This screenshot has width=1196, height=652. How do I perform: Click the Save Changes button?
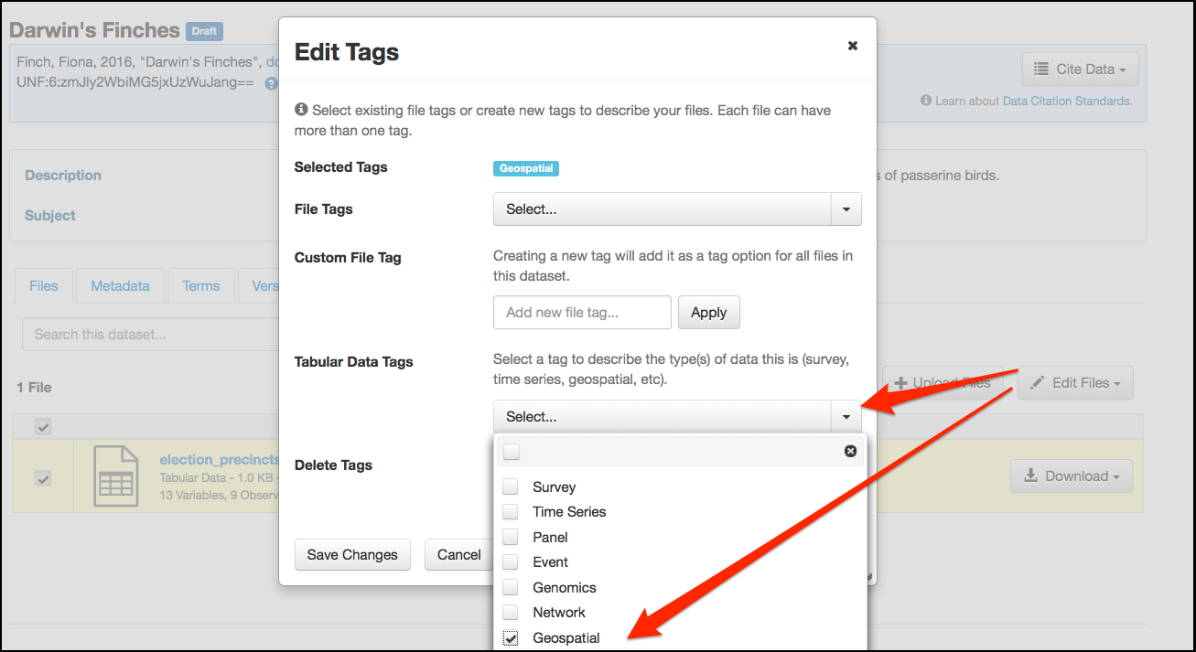(352, 555)
